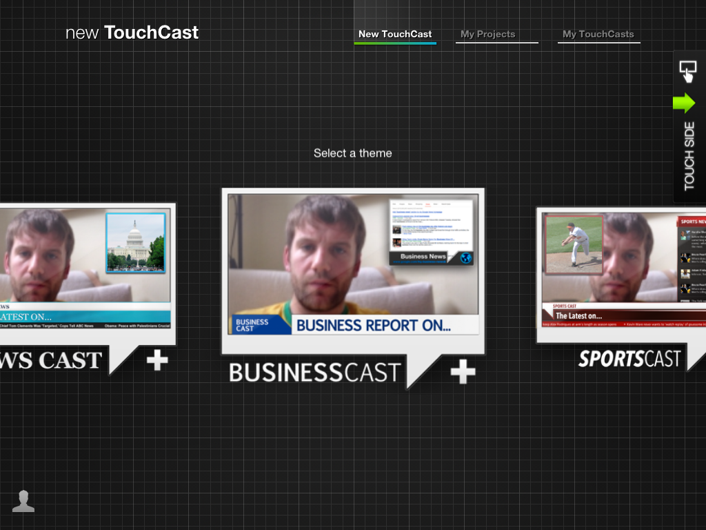Click the baseball pitcher inset in SportsCast

[574, 245]
